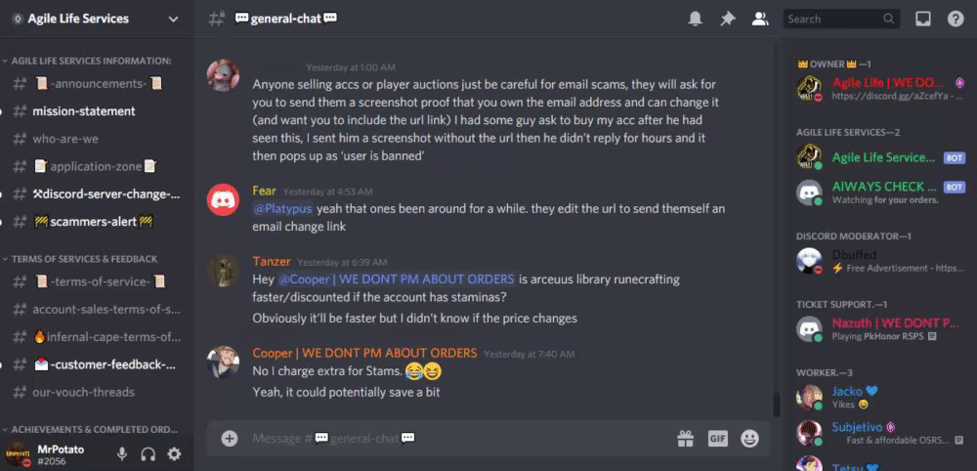The image size is (977, 471).
Task: Open the emoji picker smiley
Action: [x=749, y=439]
